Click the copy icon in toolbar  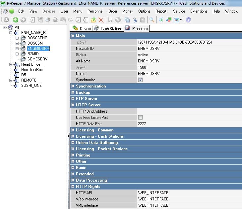point(127,20)
